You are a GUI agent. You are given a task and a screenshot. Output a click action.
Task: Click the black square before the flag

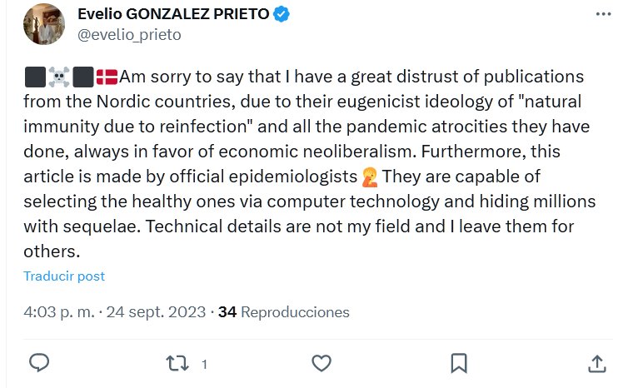[x=83, y=77]
